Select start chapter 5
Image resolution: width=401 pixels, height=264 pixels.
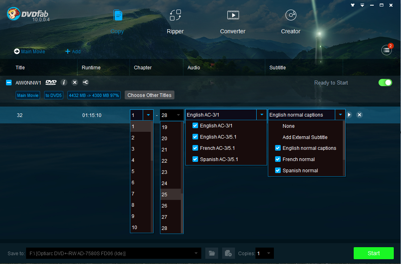[x=141, y=171]
